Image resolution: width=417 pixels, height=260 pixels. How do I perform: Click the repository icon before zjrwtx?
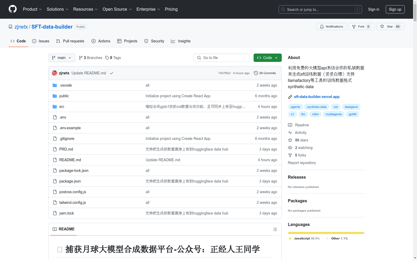coord(10,27)
